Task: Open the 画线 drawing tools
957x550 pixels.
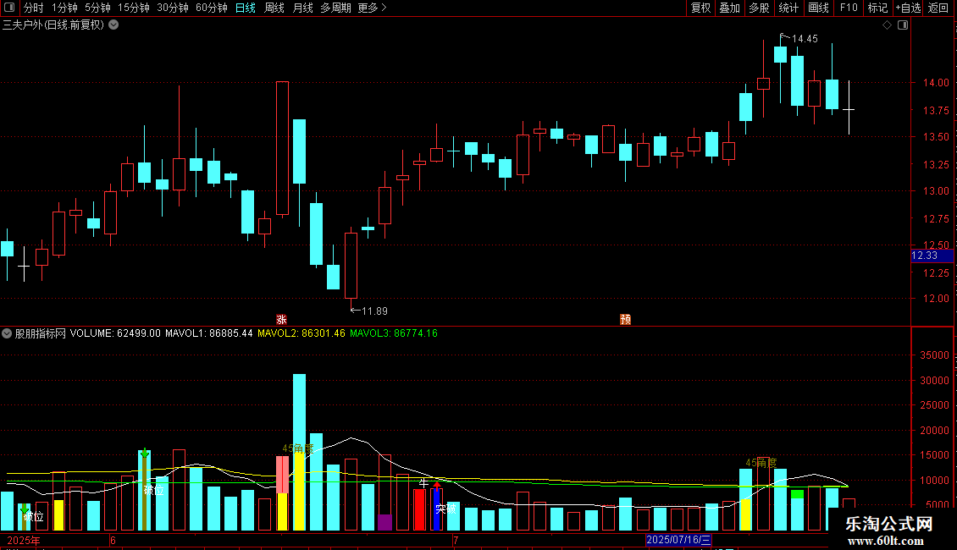Action: coord(818,8)
